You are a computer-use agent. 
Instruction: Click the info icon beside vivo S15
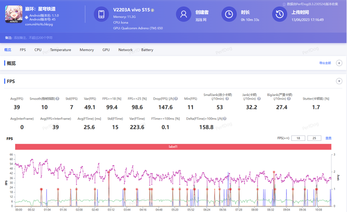(152, 10)
